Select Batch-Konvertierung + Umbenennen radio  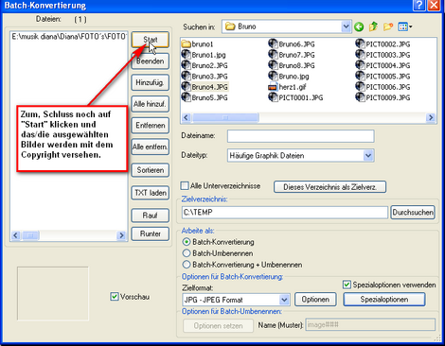187,264
